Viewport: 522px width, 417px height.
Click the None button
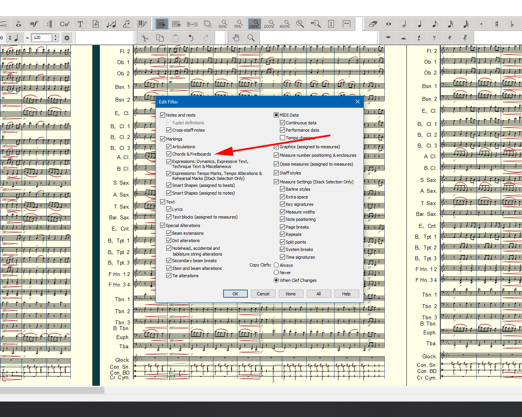pyautogui.click(x=290, y=294)
